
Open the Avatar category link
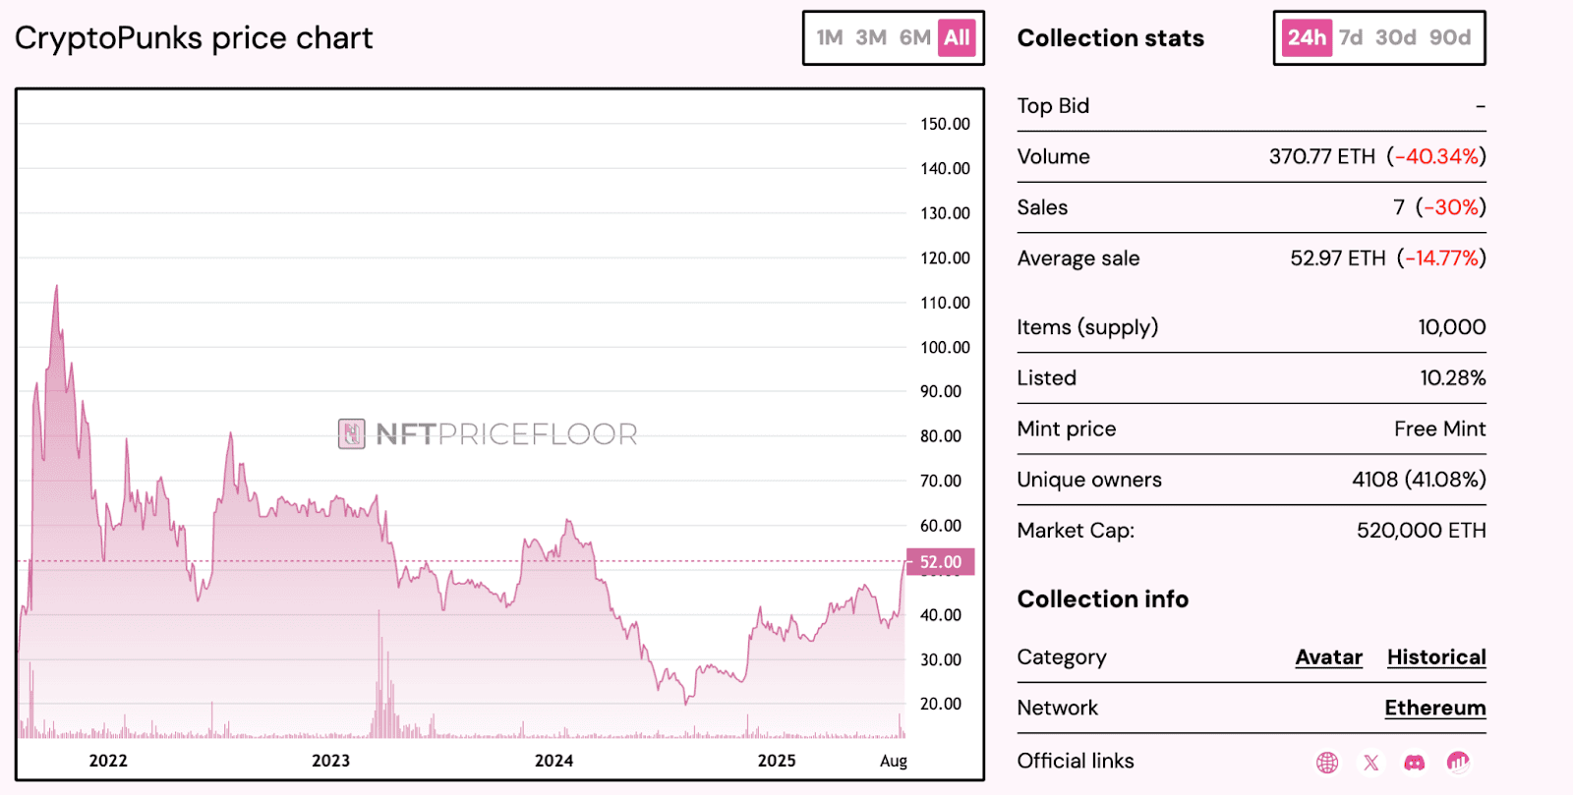click(1329, 657)
